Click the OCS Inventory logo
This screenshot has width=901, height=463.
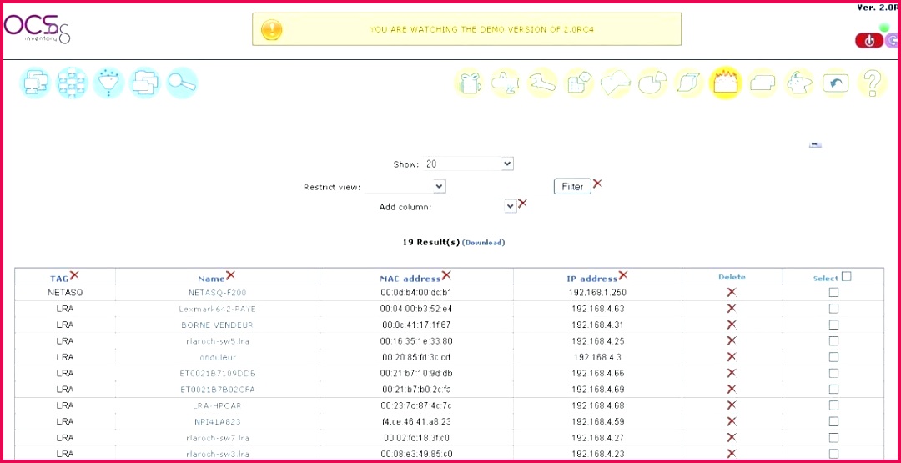click(38, 28)
